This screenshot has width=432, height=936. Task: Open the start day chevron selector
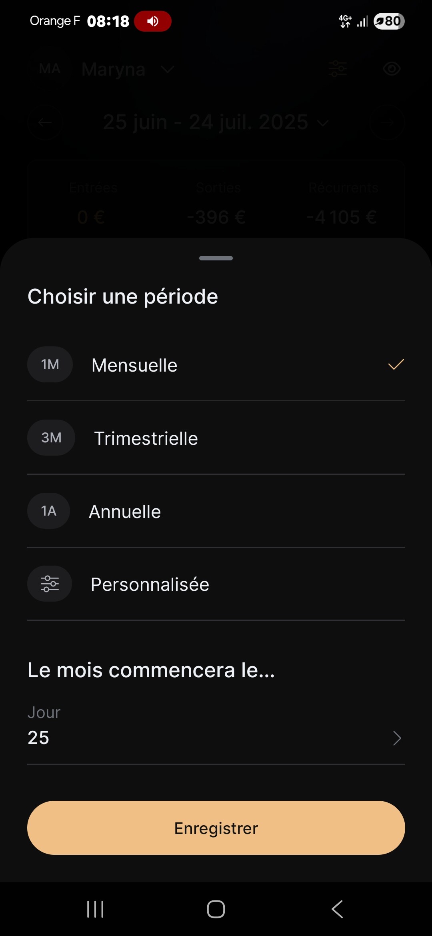coord(396,738)
